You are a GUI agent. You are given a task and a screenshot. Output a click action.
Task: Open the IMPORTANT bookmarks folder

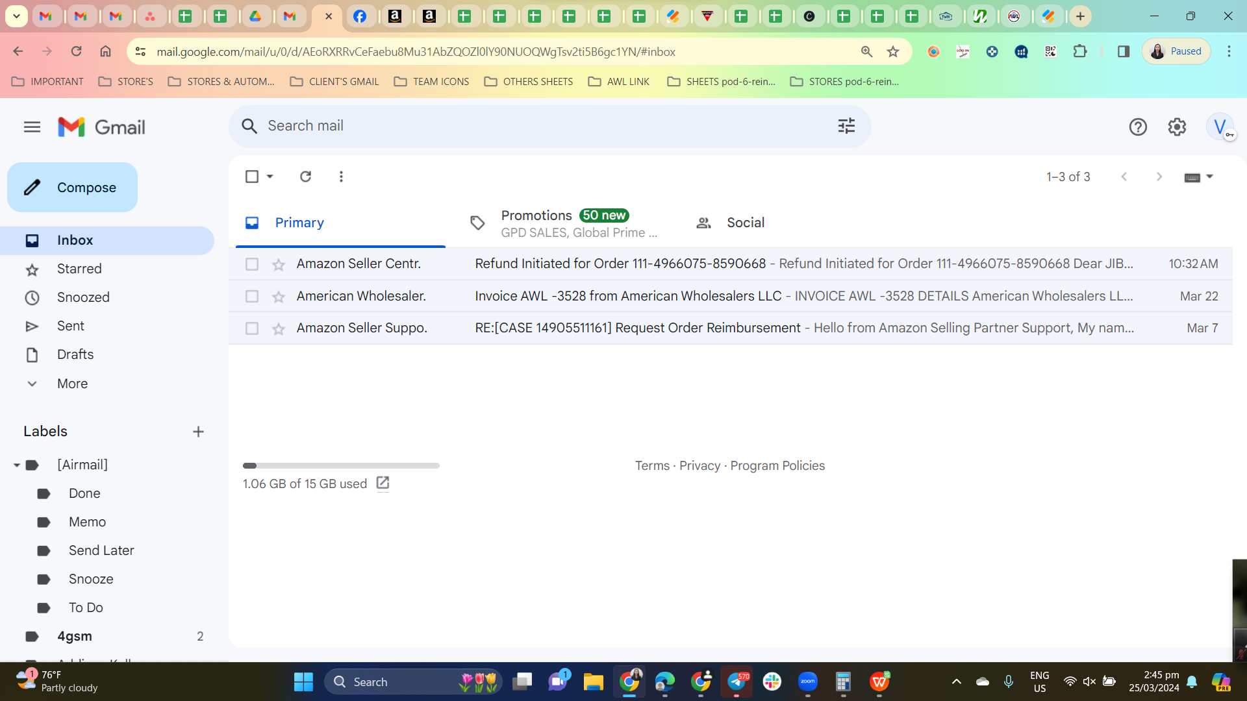48,82
